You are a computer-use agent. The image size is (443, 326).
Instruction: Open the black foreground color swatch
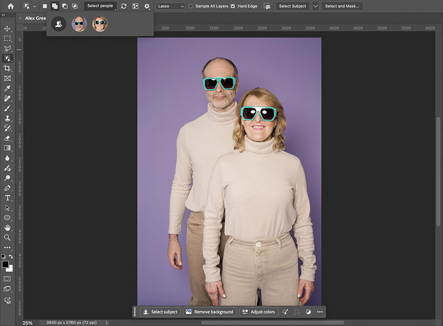(x=5, y=264)
